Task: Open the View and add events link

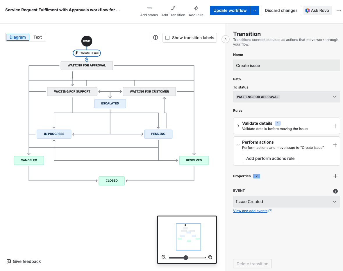Action: tap(250, 211)
